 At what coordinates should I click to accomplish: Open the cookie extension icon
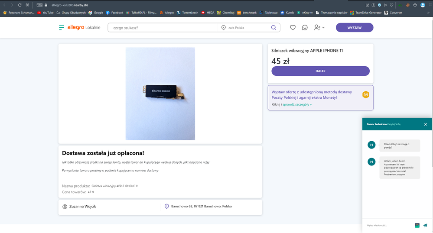tap(407, 5)
